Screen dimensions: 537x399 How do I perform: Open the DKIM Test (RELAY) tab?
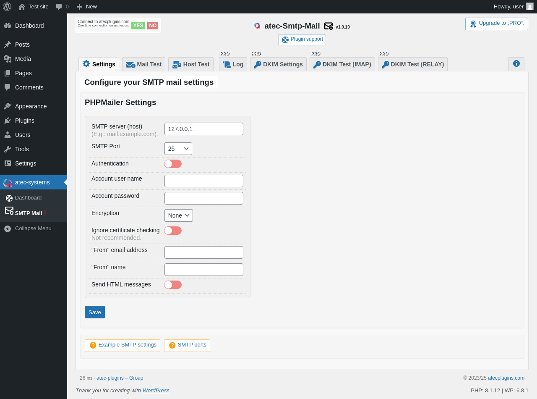coord(413,64)
